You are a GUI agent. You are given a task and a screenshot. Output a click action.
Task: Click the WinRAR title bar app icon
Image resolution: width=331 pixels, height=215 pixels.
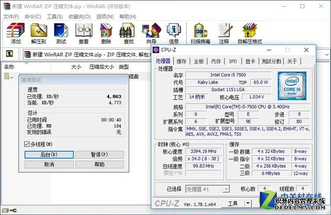point(7,6)
